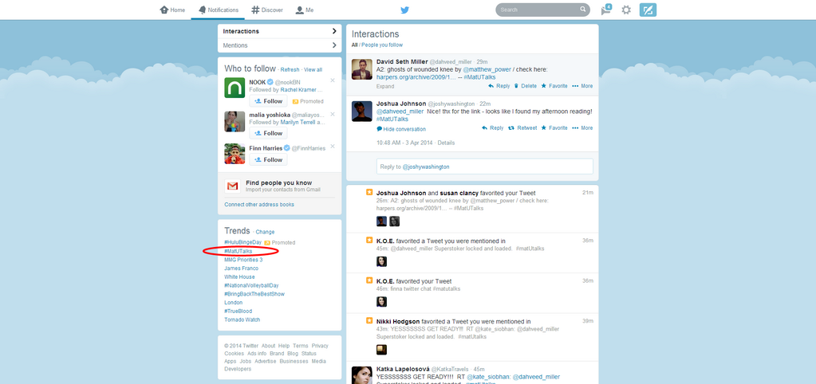
Task: Dismiss malia yoshioka suggestion
Action: 333,114
